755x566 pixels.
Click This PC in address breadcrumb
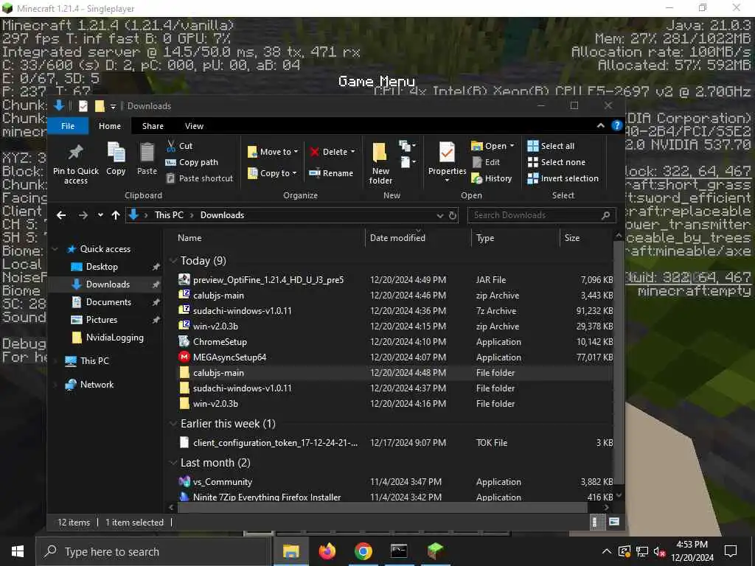coord(169,215)
